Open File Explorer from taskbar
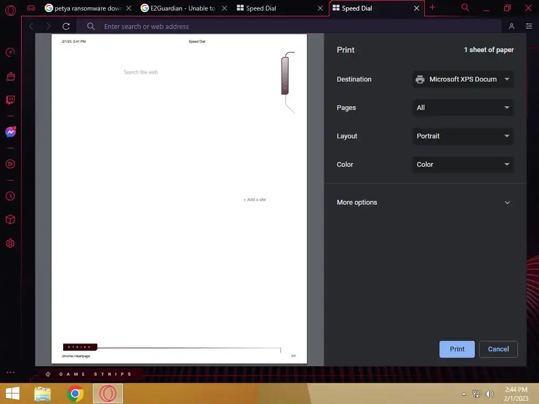This screenshot has height=404, width=539. pyautogui.click(x=43, y=393)
